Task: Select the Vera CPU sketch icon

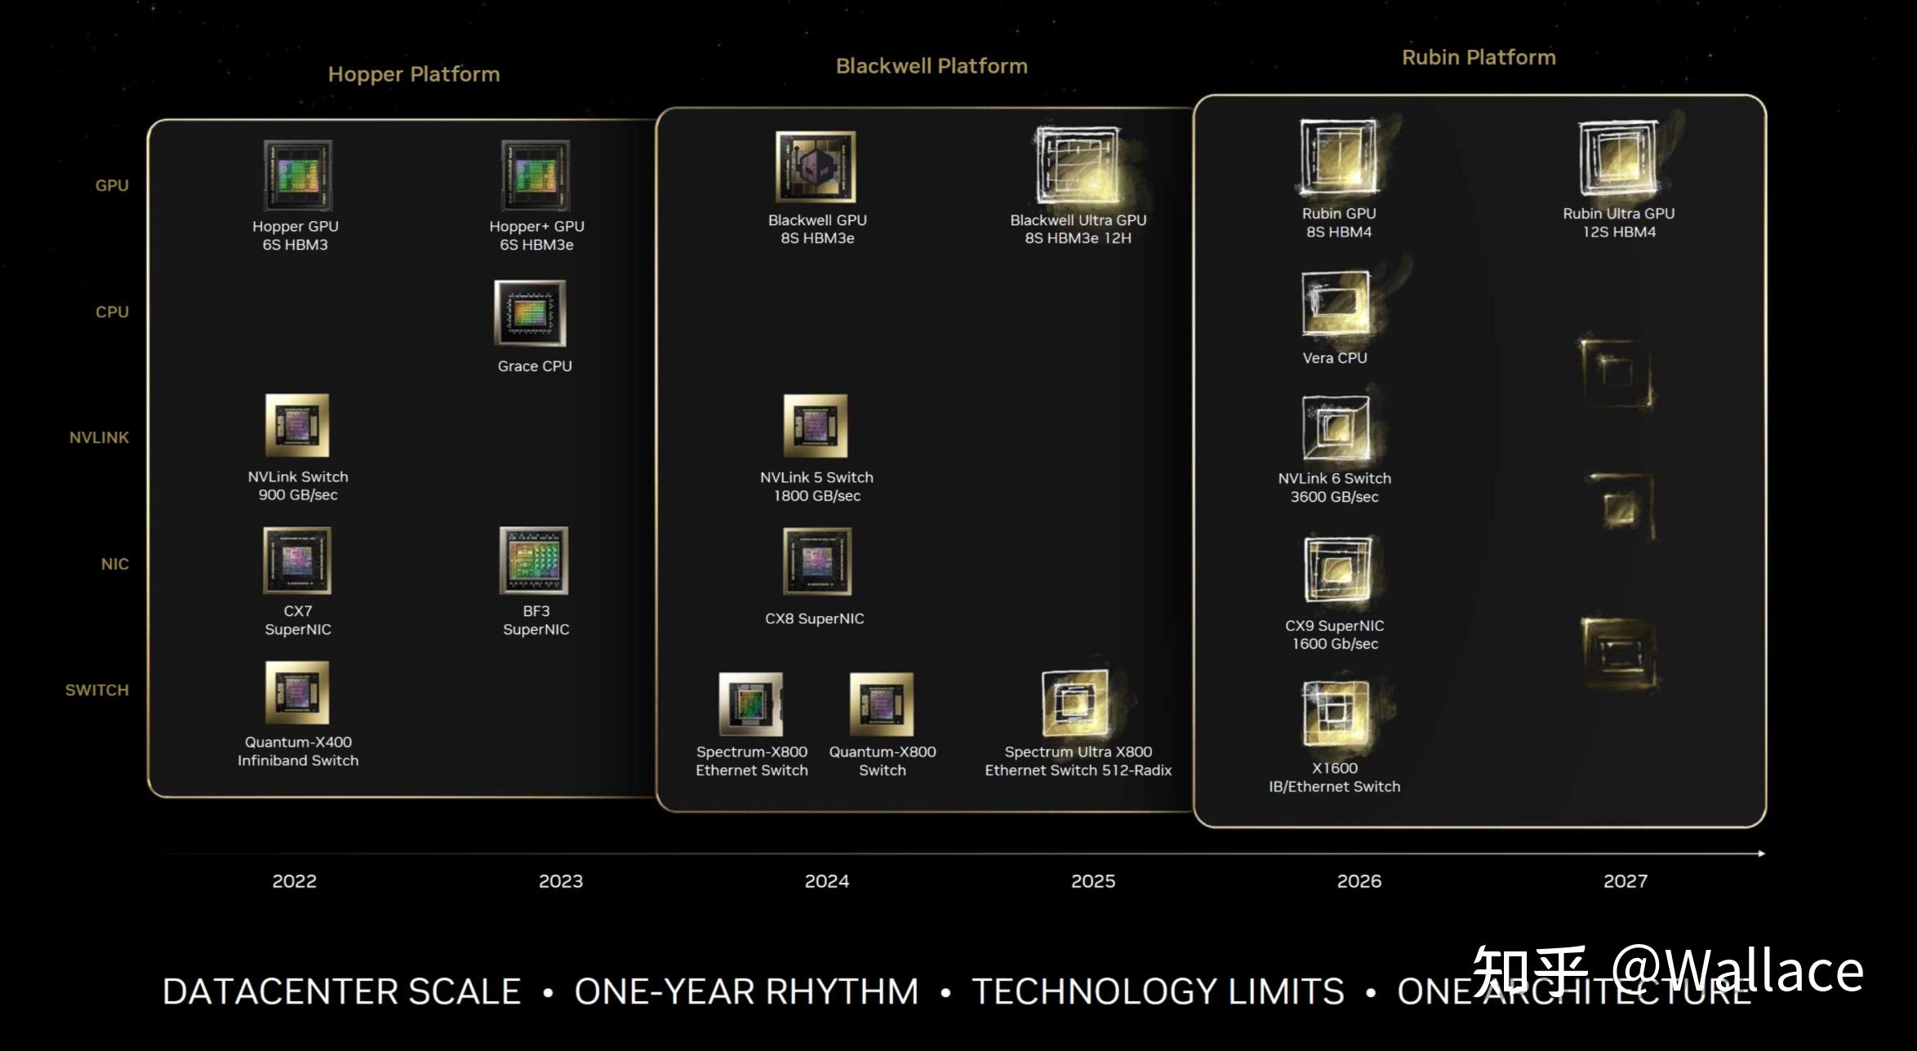Action: 1336,303
